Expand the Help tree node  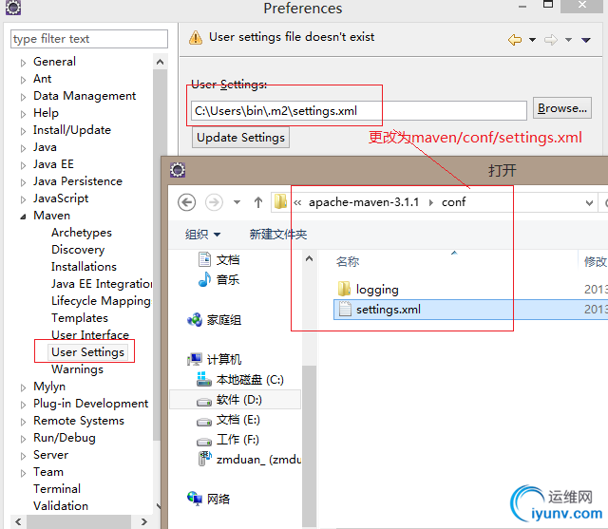pyautogui.click(x=23, y=114)
